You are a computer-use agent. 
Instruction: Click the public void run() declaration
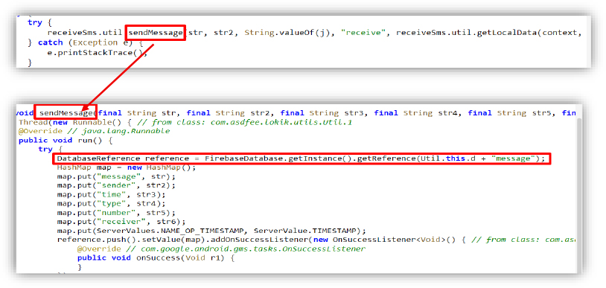[66, 141]
